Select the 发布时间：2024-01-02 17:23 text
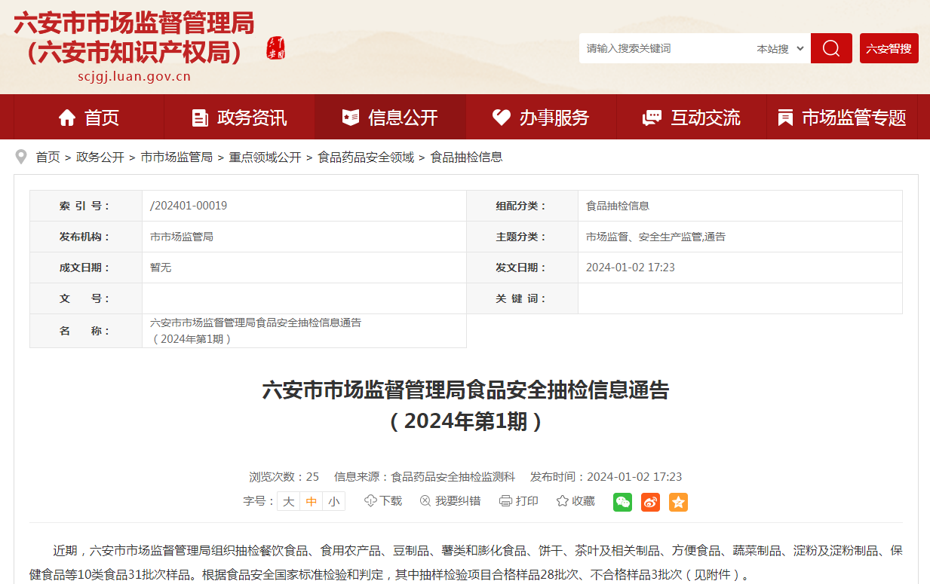 (606, 477)
